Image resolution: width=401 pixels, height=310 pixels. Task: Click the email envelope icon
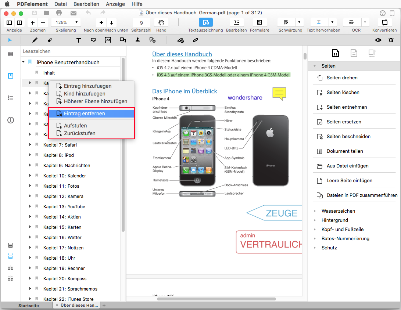(x=74, y=13)
